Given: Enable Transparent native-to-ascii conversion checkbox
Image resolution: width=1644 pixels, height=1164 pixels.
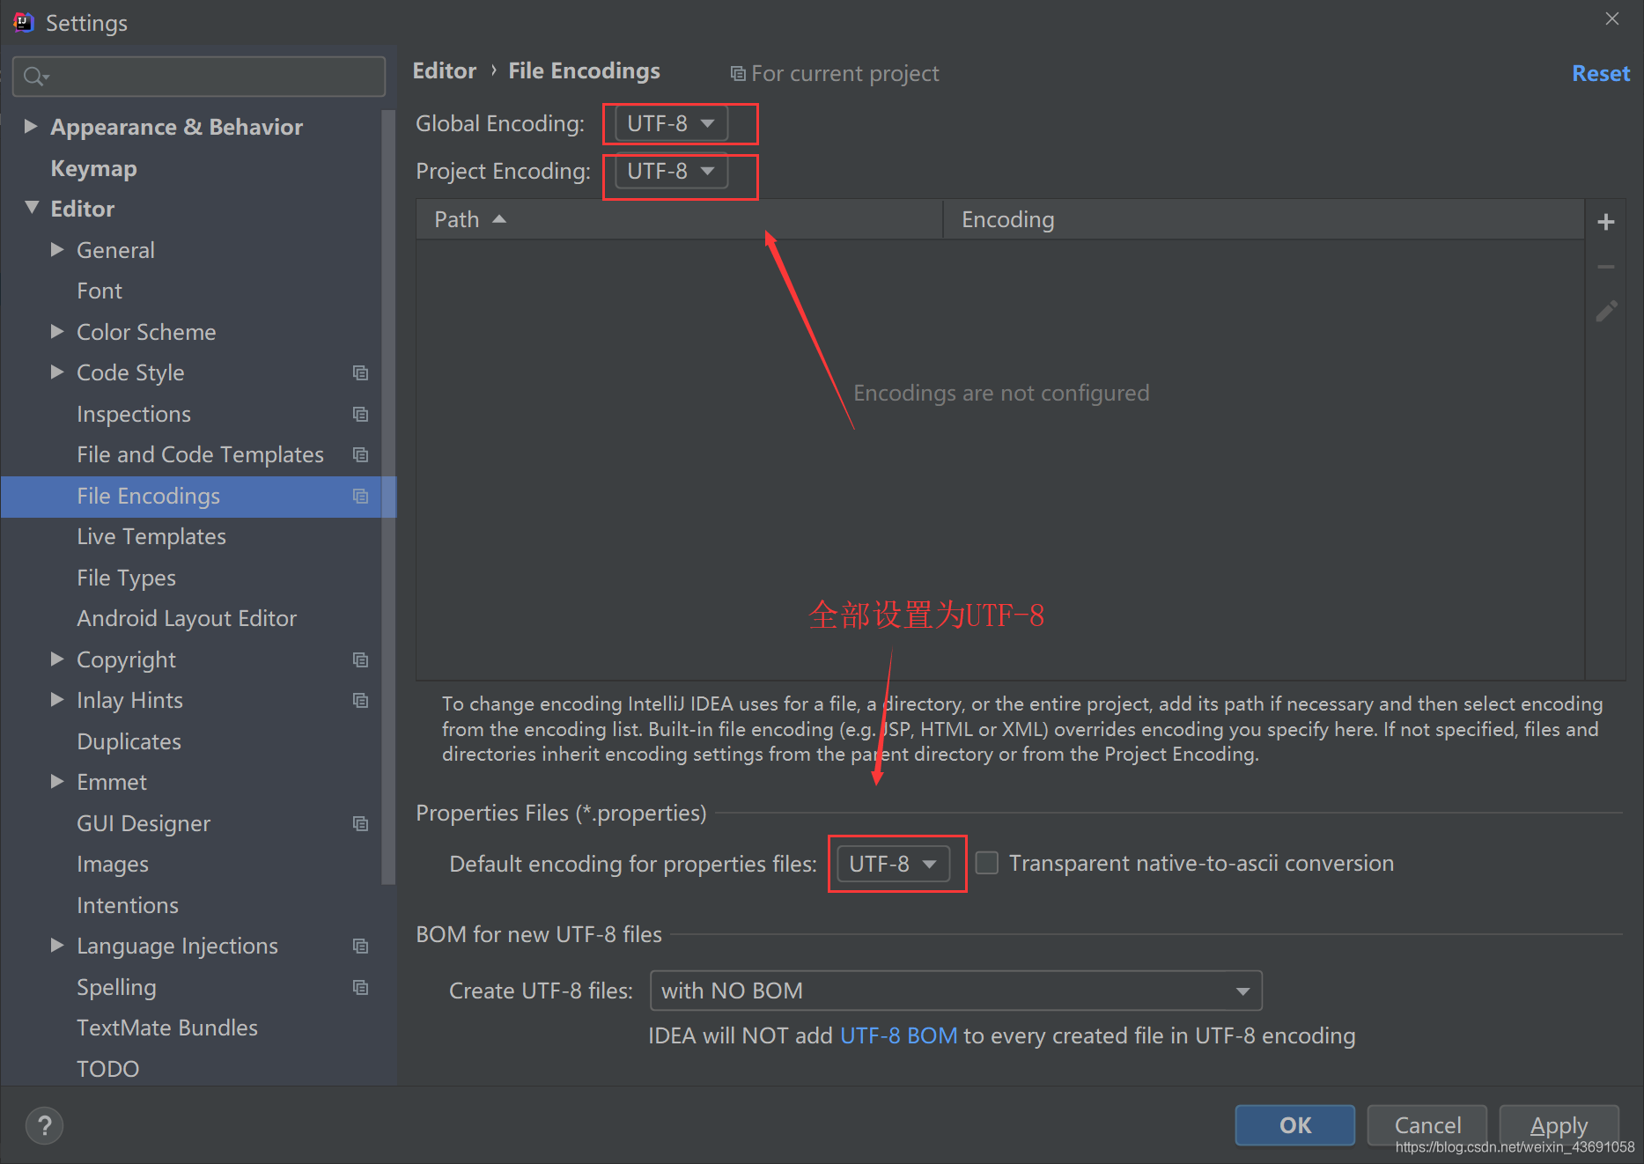Looking at the screenshot, I should pyautogui.click(x=987, y=863).
